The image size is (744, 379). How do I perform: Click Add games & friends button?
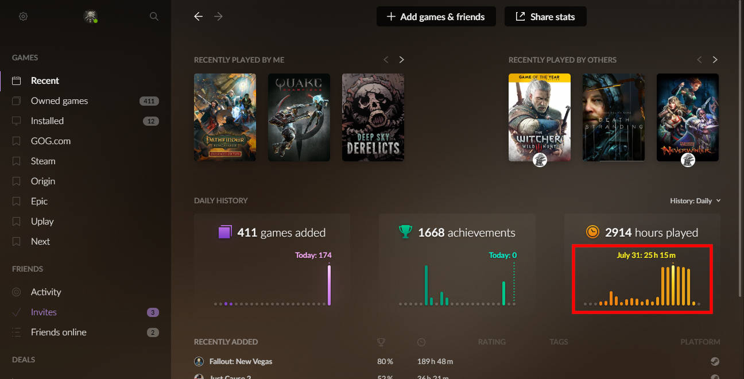pos(436,17)
